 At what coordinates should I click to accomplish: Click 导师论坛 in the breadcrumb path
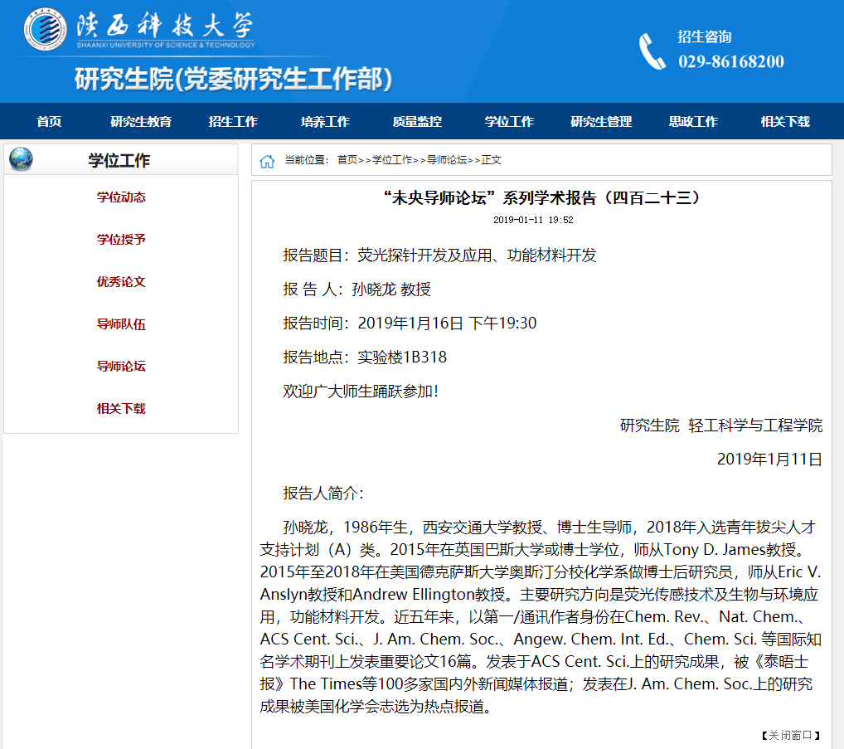point(447,160)
